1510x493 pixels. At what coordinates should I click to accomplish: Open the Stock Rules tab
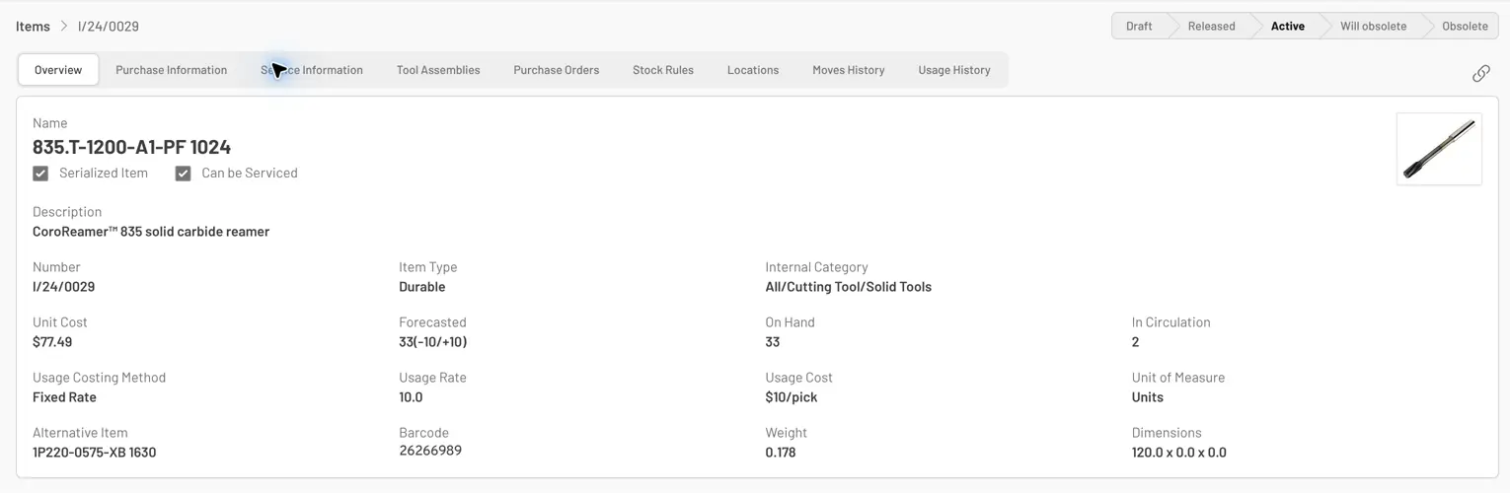pyautogui.click(x=663, y=70)
